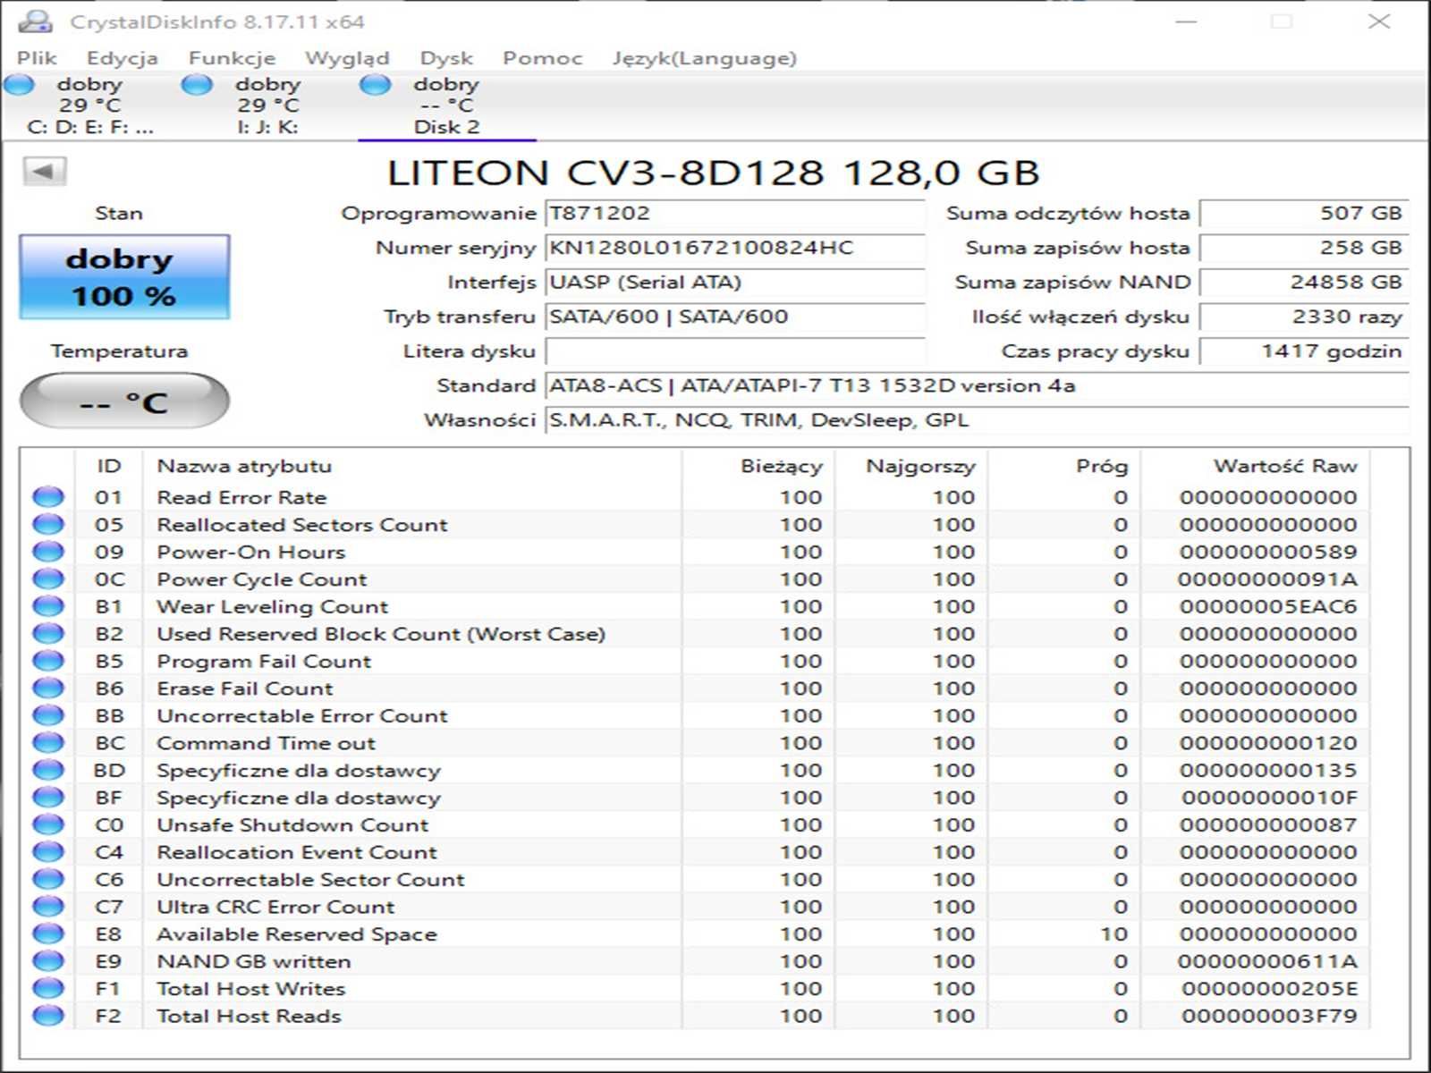Click the serial number field KN1280L01672100824HC
Screen dimensions: 1431x1073
point(735,248)
